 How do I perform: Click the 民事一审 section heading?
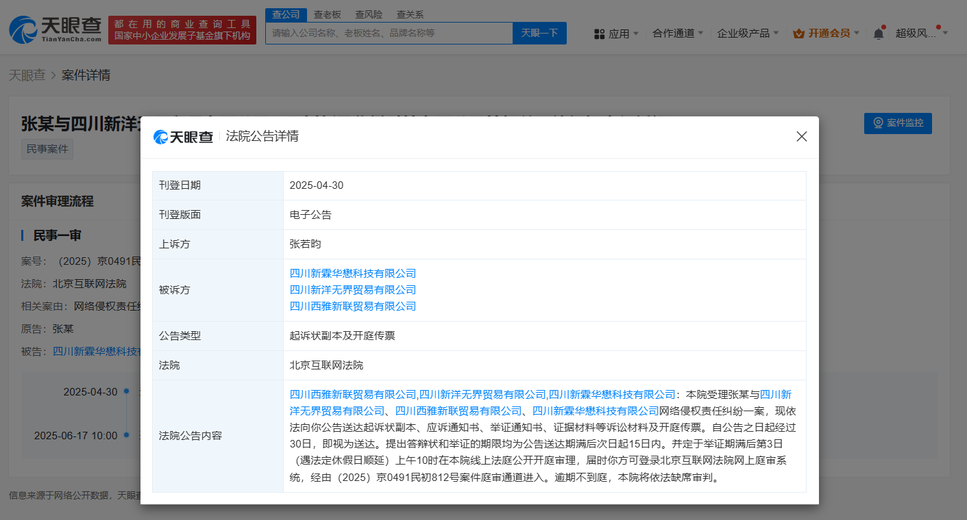[58, 235]
